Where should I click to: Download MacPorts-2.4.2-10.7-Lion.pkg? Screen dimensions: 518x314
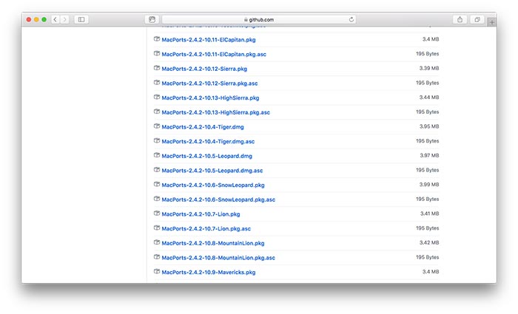click(x=201, y=214)
